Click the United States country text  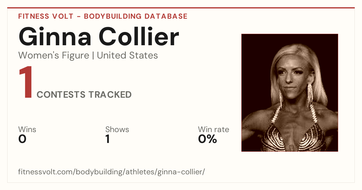pyautogui.click(x=127, y=55)
